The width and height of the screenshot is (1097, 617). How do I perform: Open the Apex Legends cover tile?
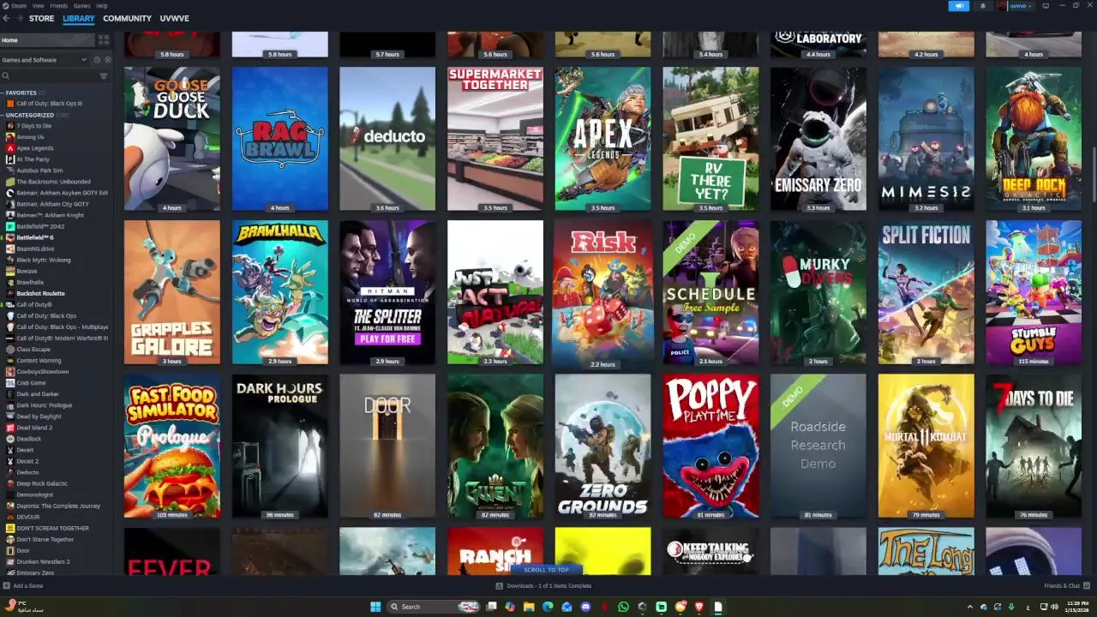coord(602,139)
